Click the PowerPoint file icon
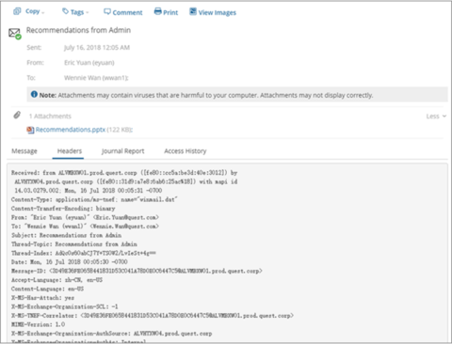The width and height of the screenshot is (452, 344). [x=30, y=130]
